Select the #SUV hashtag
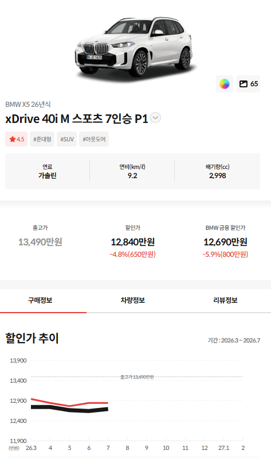Image resolution: width=271 pixels, height=458 pixels. (66, 139)
